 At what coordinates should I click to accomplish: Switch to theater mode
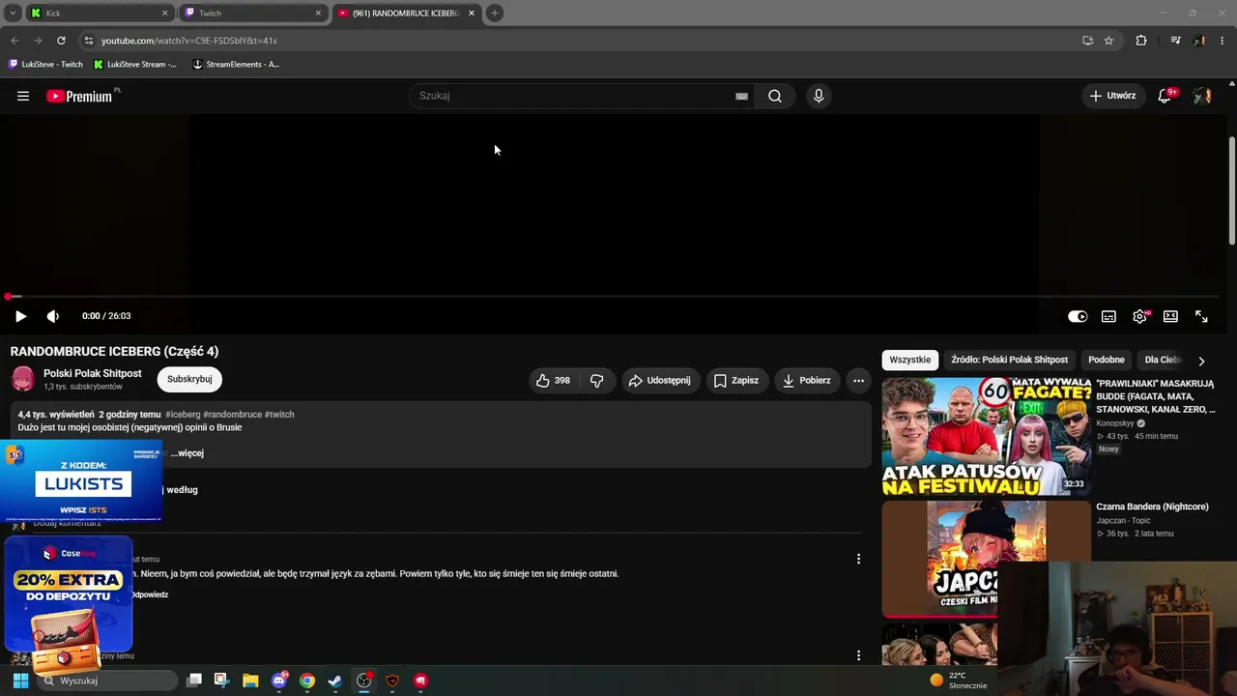coord(1170,316)
